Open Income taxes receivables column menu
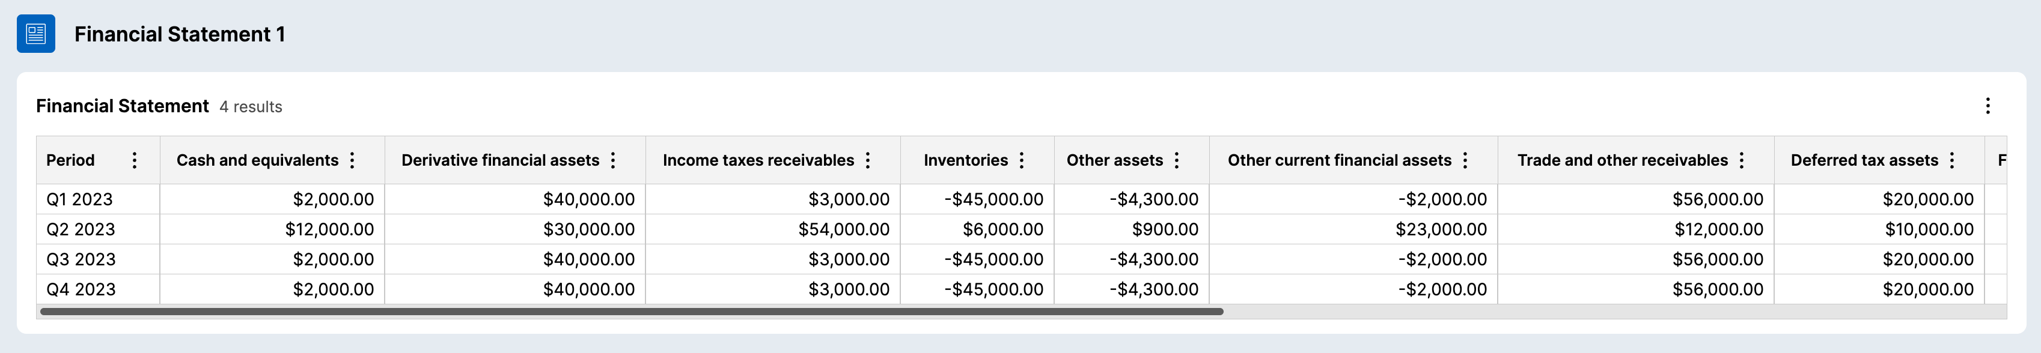 point(868,161)
